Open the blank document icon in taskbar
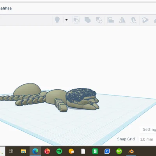Viewport: 156px width, 156px height. [83, 151]
